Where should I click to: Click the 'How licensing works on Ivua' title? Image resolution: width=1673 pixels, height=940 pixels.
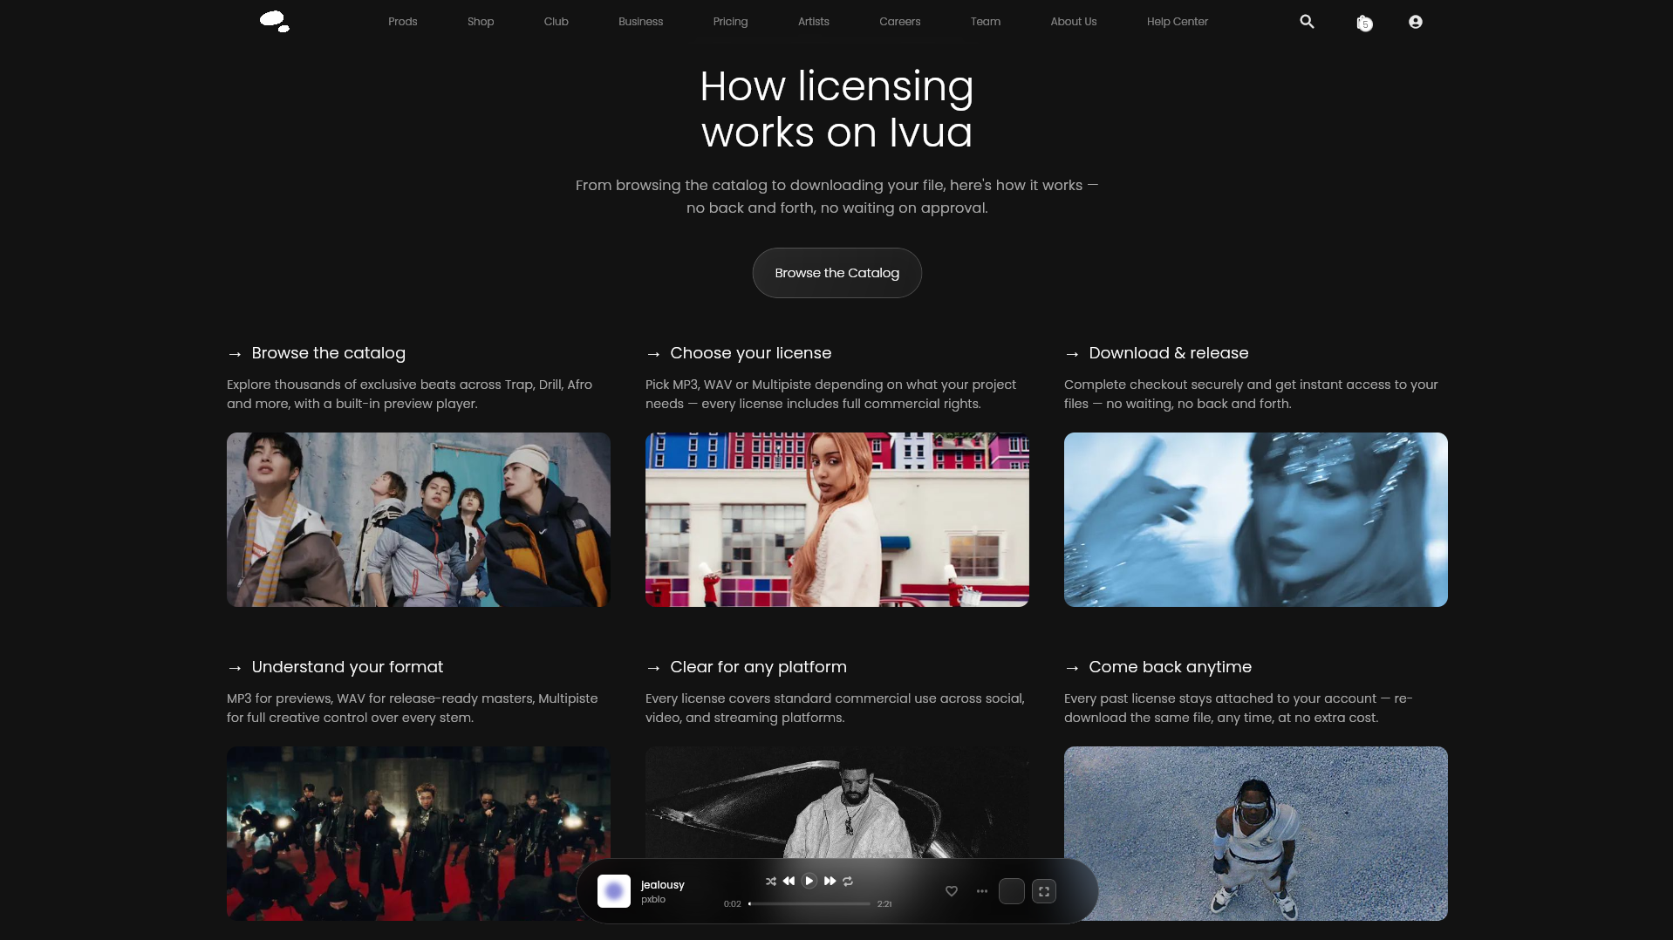837,109
